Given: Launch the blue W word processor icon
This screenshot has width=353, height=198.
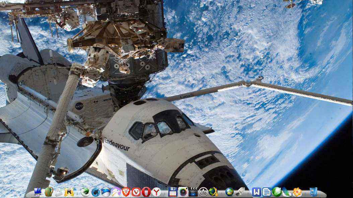Looking at the screenshot, I should coord(257,192).
